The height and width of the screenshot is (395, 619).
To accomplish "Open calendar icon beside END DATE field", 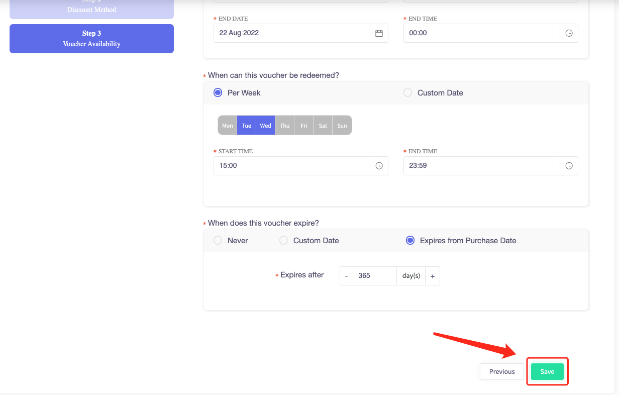I will [379, 33].
